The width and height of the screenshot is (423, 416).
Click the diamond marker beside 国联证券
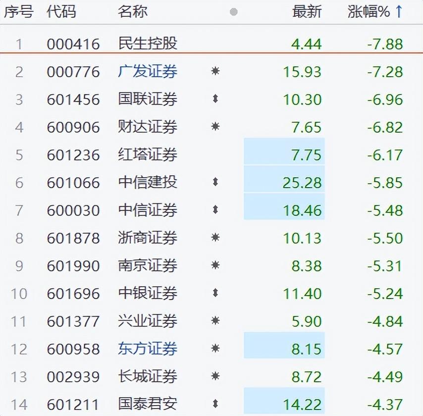[x=215, y=99]
